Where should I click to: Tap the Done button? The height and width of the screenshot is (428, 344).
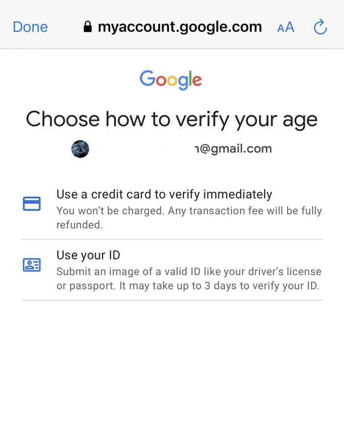(30, 27)
